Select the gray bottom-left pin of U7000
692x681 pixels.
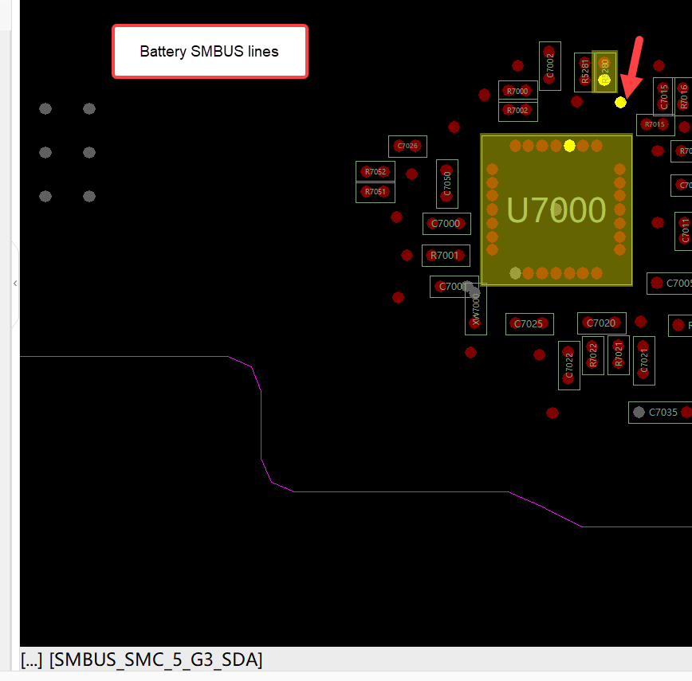pos(515,273)
